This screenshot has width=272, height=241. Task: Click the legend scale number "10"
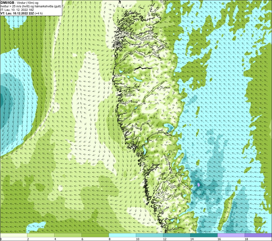[x=137, y=239]
